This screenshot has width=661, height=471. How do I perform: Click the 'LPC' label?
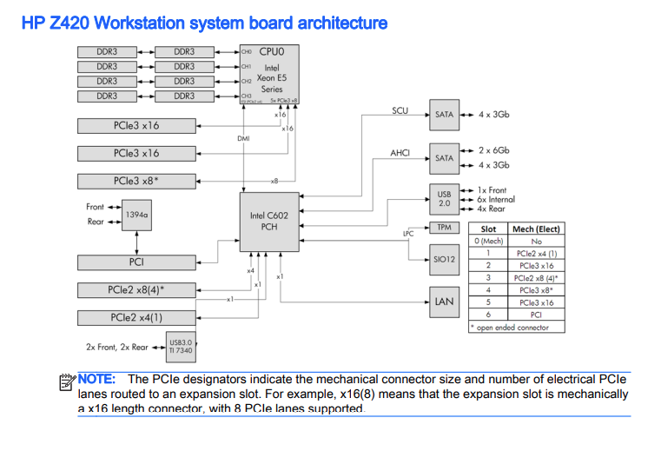click(x=408, y=234)
